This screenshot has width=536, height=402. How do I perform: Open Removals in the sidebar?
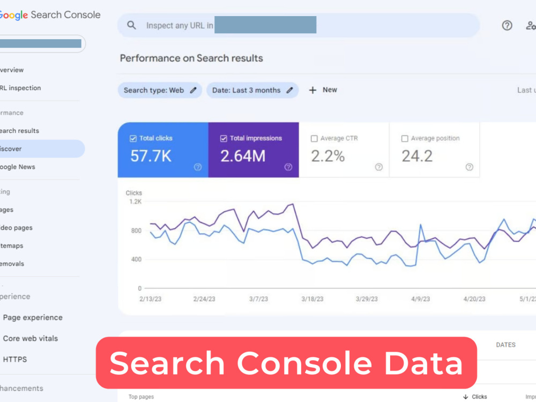point(12,264)
